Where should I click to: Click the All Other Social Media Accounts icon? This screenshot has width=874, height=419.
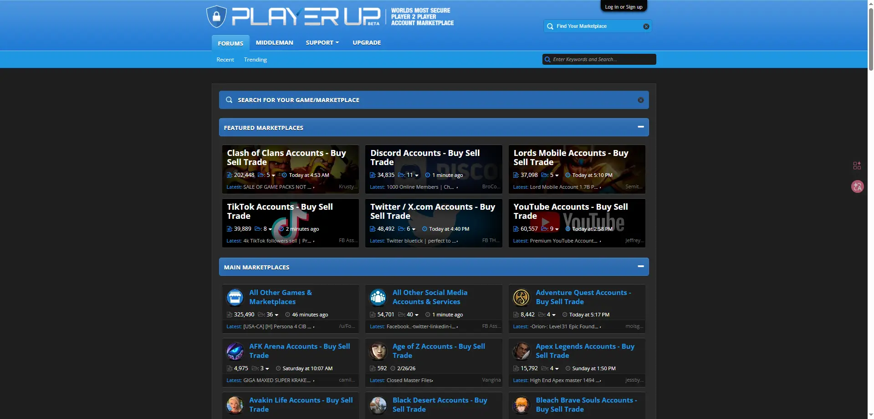point(378,297)
